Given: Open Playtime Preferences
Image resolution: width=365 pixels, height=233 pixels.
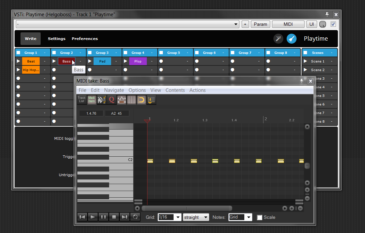Looking at the screenshot, I should (85, 39).
